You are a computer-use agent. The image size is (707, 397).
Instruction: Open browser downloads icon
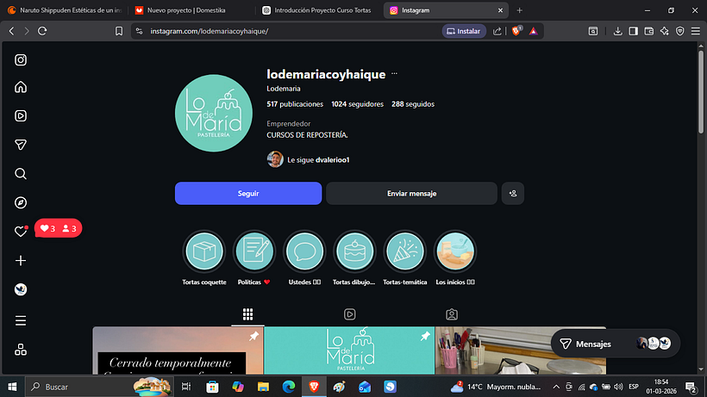(617, 31)
